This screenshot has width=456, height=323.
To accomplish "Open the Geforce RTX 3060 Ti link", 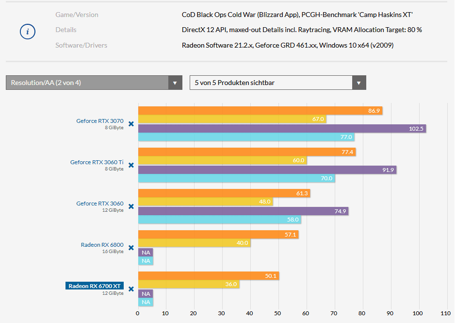I will click(x=97, y=162).
